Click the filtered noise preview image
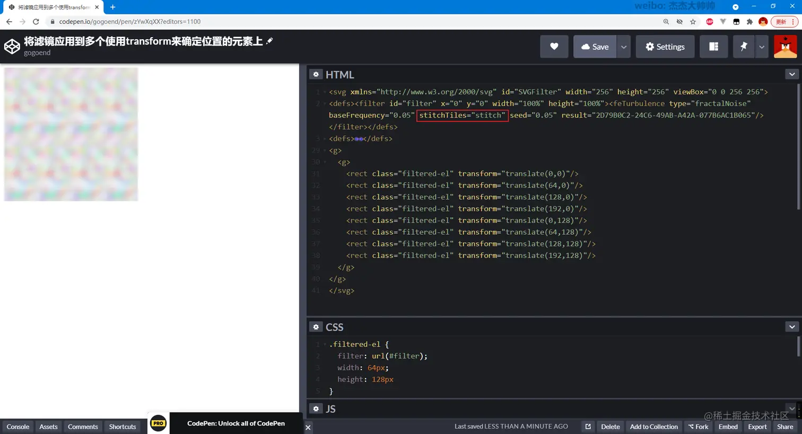The height and width of the screenshot is (434, 802). [71, 134]
